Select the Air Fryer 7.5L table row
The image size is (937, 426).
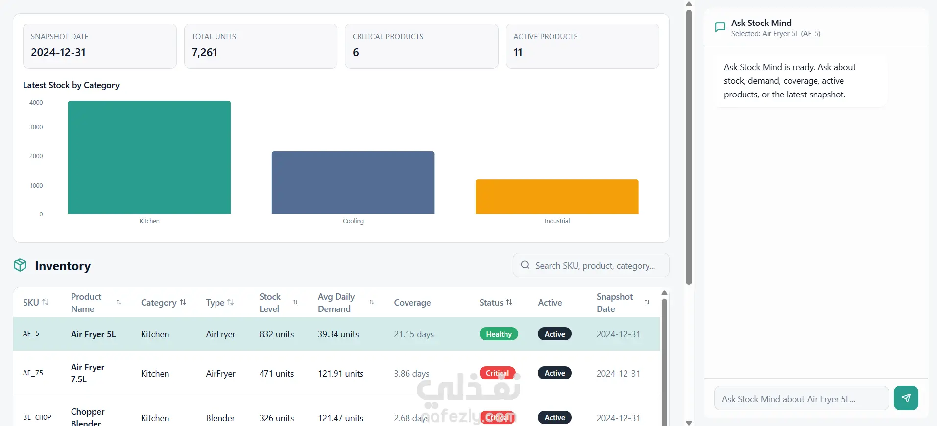(336, 373)
